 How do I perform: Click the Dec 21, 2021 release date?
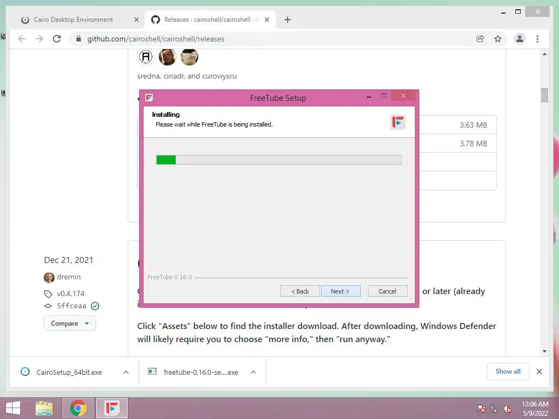pos(68,260)
